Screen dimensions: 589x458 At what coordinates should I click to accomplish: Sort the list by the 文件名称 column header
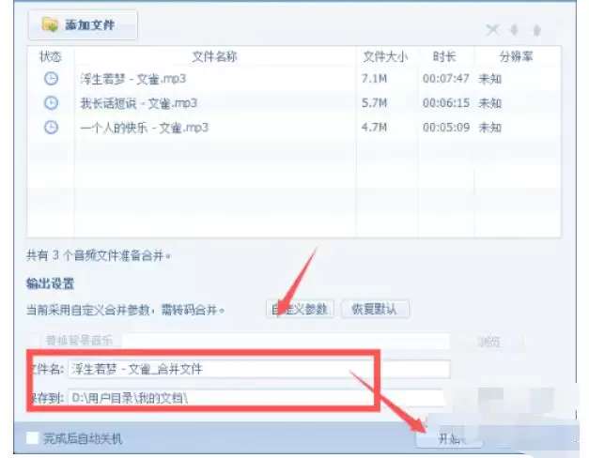tap(215, 56)
